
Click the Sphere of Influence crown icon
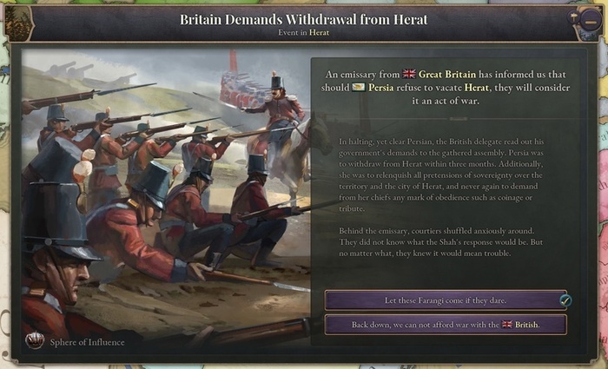click(x=36, y=341)
